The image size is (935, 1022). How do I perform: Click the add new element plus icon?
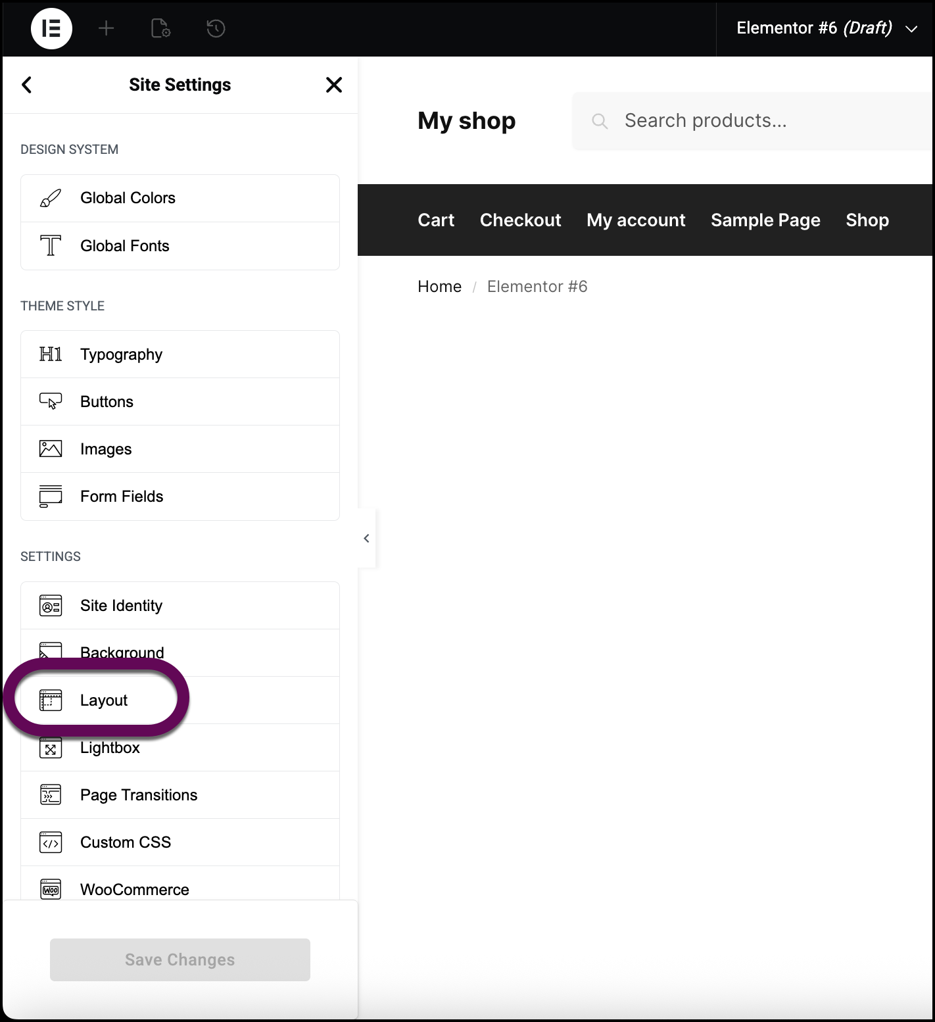tap(105, 28)
